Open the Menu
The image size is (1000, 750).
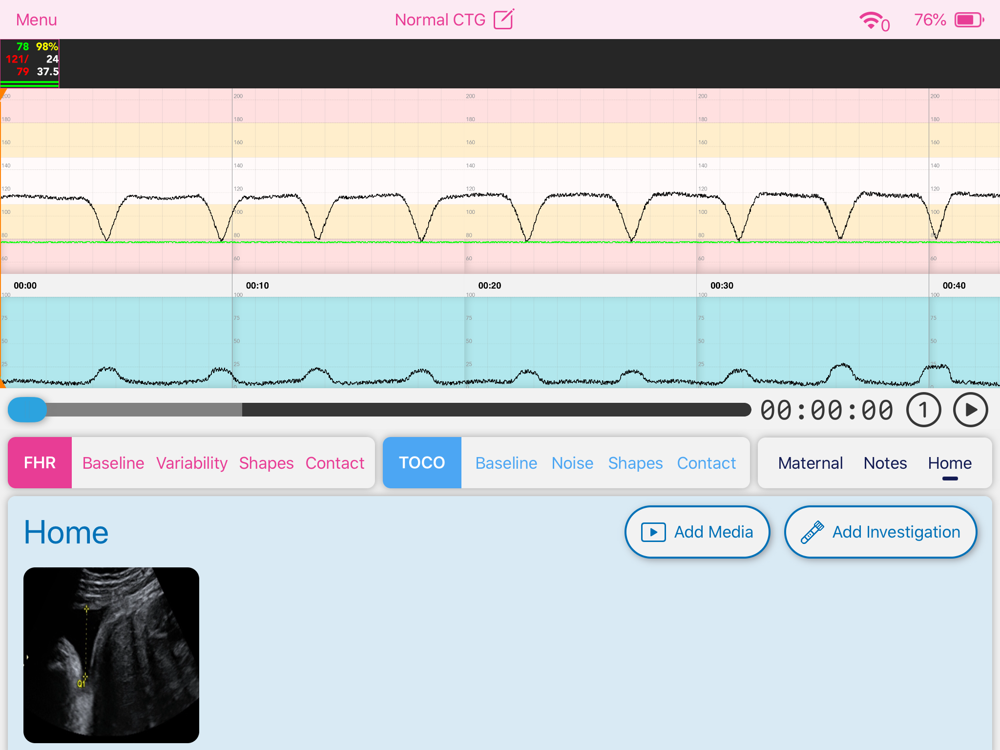click(37, 20)
